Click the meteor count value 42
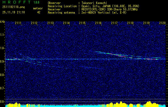The height and width of the screenshot is (107, 168). (x=39, y=12)
